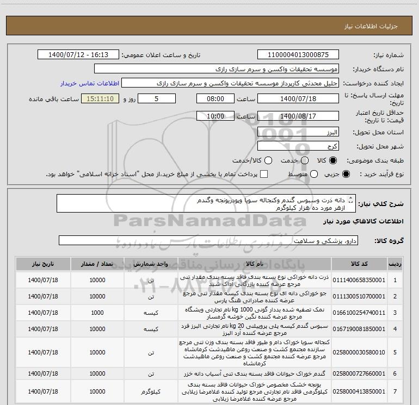Image resolution: width=419 pixels, height=405 pixels.
Task: Click the dried alfalfa item name in row 7
Action: tap(255, 391)
